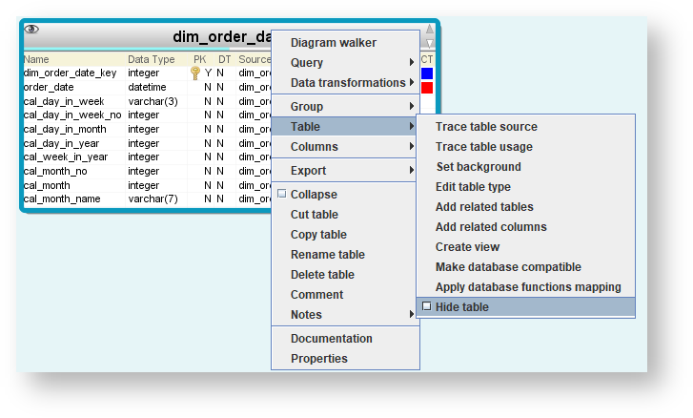This screenshot has width=693, height=418.
Task: Click the eye icon on dim_order_date table
Action: click(x=31, y=30)
